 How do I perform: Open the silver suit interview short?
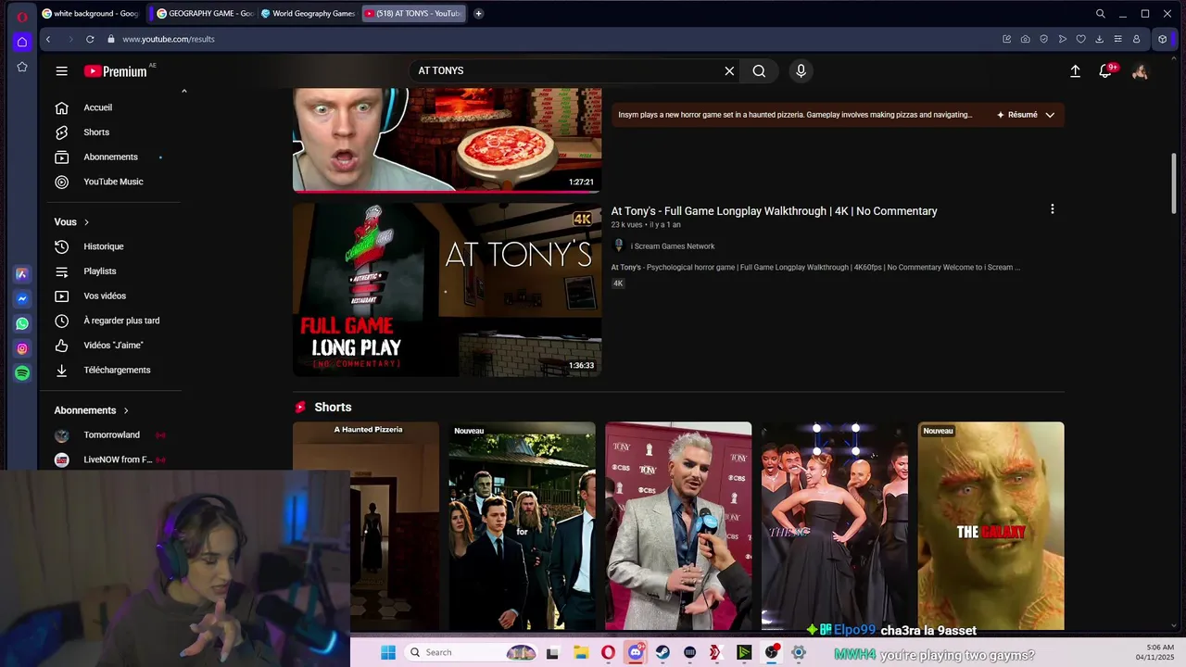click(678, 526)
